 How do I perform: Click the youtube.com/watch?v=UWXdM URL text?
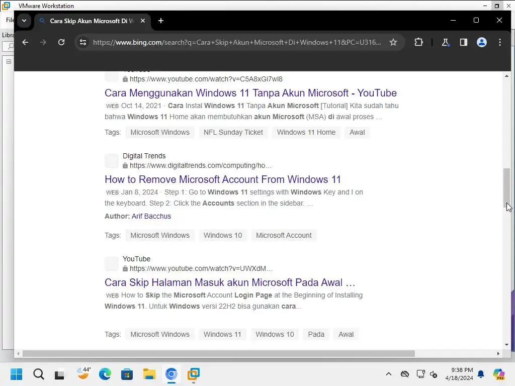(201, 268)
